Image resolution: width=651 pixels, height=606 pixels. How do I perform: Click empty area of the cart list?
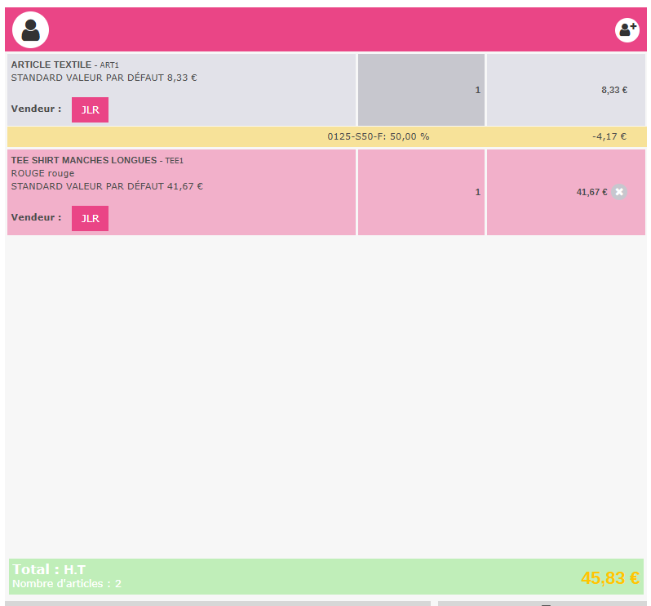326,392
